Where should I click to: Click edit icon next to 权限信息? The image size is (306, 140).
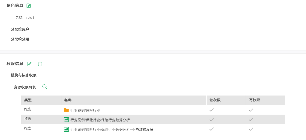pyautogui.click(x=29, y=64)
